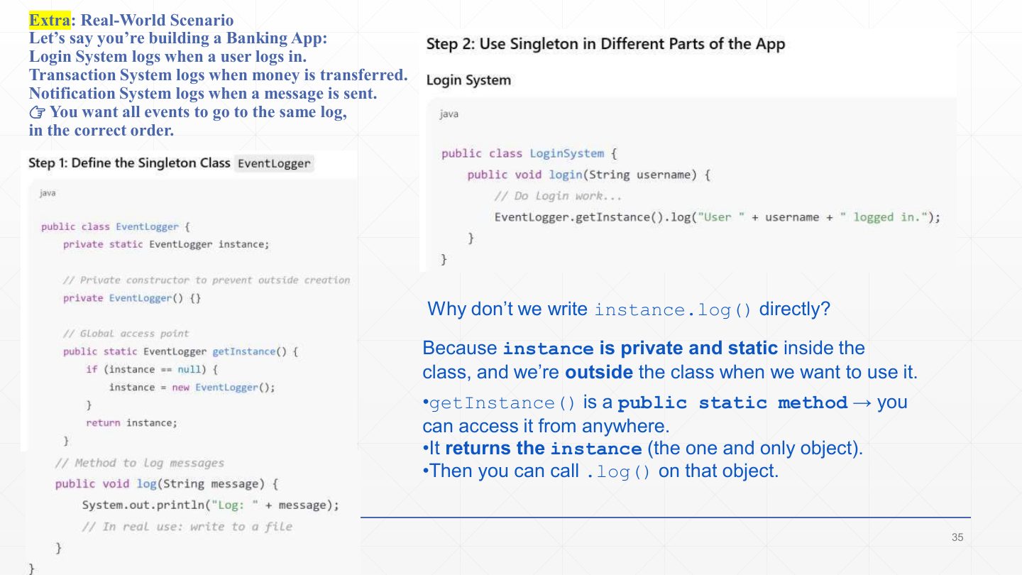
Task: Click the line "public void log(String message) {"
Action: pos(167,484)
